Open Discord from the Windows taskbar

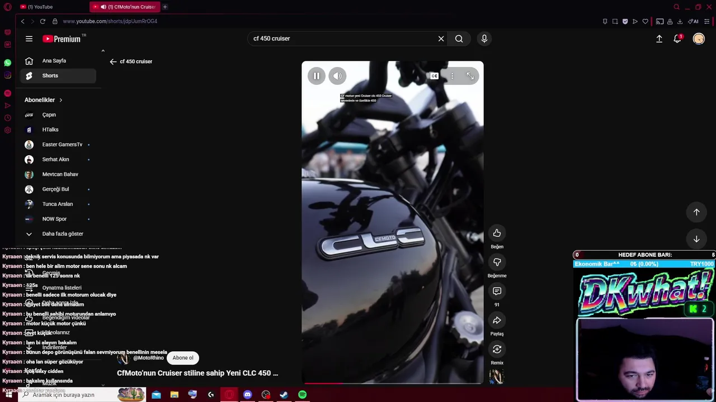pos(248,395)
